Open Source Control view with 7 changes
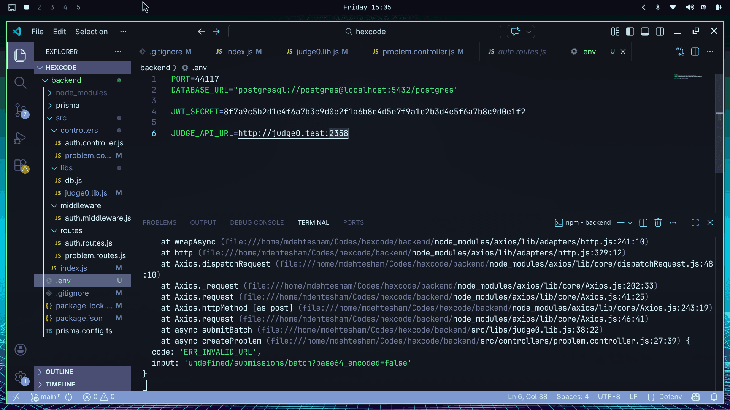The height and width of the screenshot is (410, 730). pyautogui.click(x=21, y=110)
